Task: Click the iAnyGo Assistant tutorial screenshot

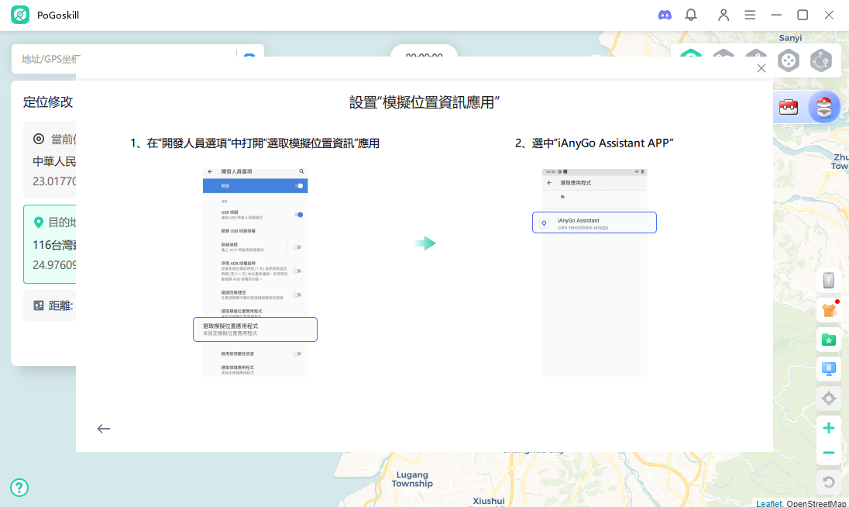Action: [594, 272]
